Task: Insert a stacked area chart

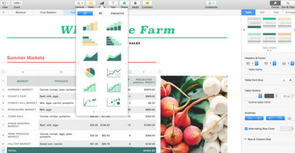Action: point(114,57)
